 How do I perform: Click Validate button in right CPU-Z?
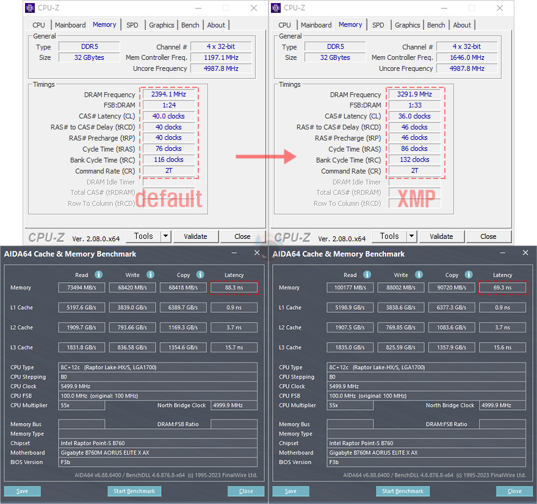click(441, 236)
